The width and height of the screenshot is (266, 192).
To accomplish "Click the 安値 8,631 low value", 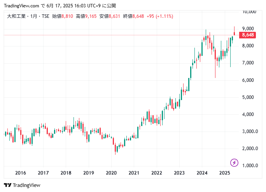I will 110,16.
